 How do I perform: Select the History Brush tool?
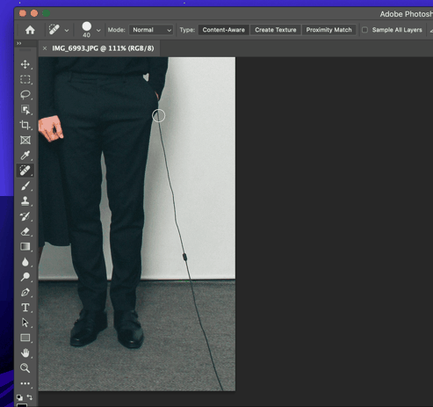point(25,216)
